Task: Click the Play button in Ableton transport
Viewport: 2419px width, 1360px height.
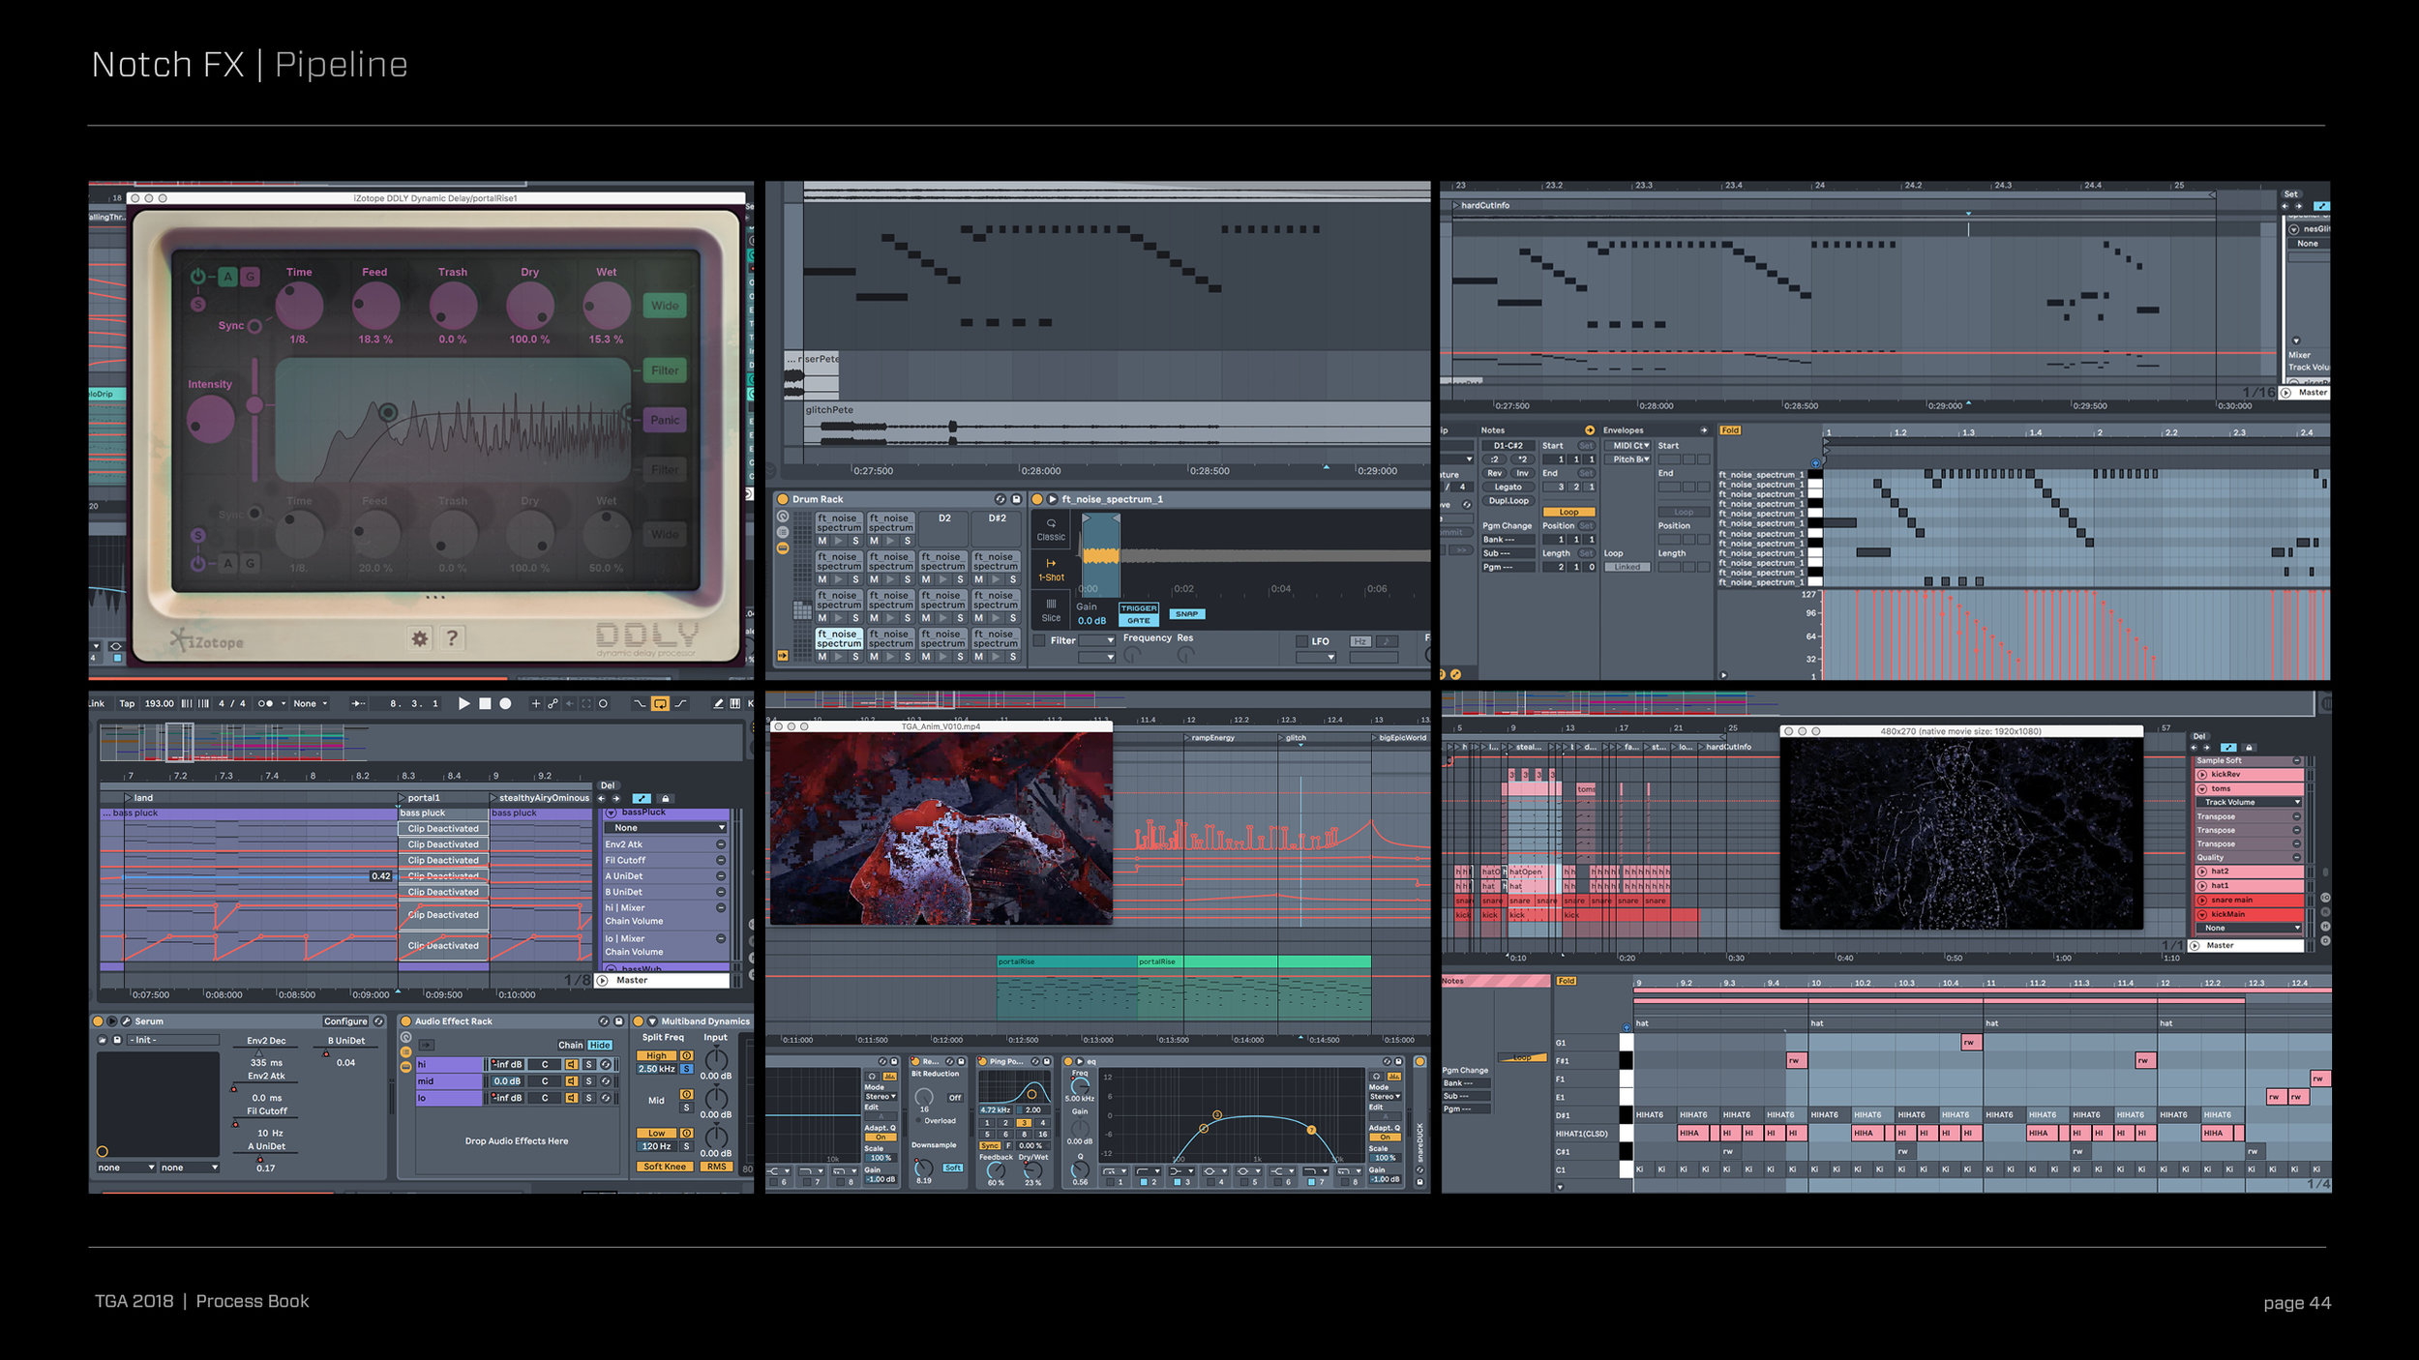Action: tap(463, 703)
